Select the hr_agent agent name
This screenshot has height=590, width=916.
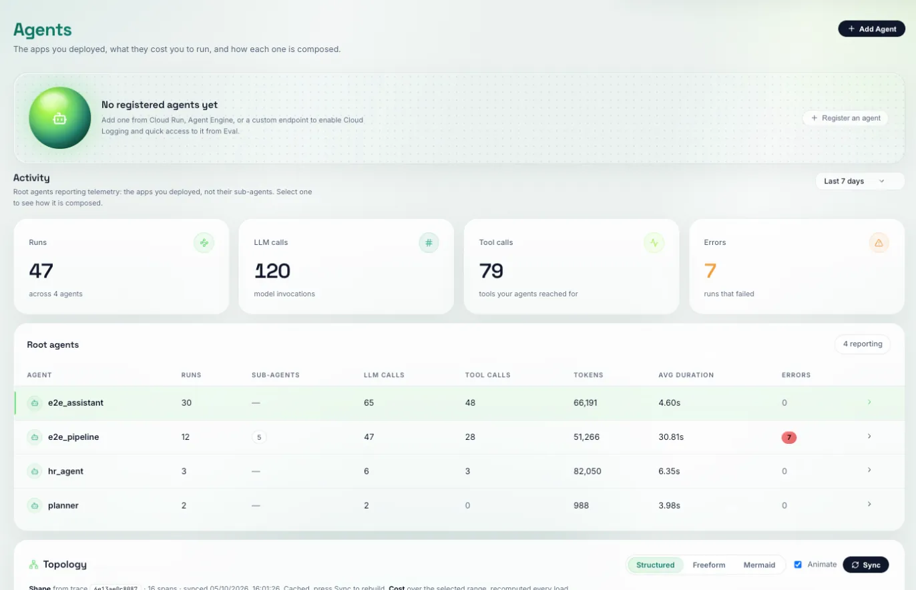coord(65,471)
